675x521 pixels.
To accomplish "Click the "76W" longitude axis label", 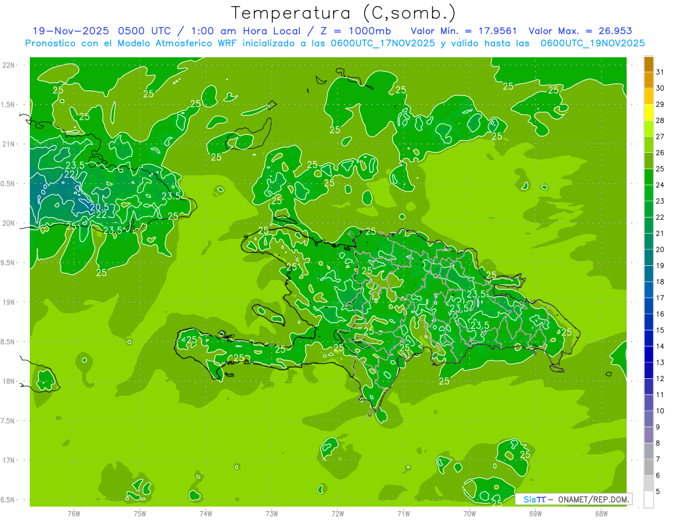I will click(x=74, y=514).
